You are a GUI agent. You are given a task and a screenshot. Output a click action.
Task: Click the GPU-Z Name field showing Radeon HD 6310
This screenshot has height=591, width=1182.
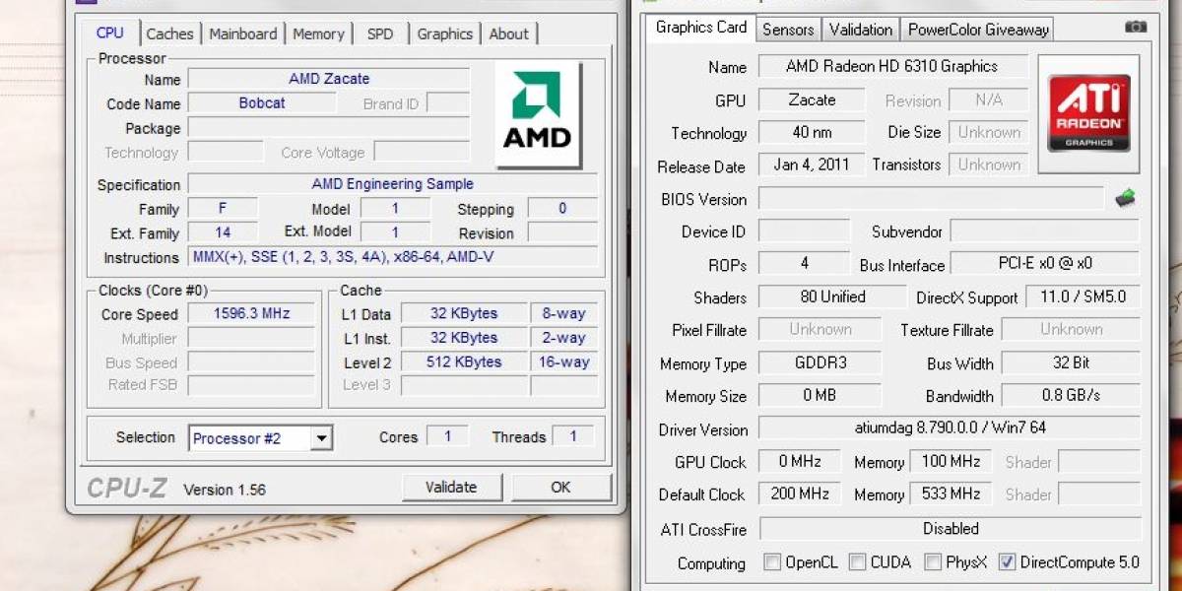tap(893, 67)
